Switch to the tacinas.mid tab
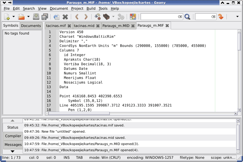The height and width of the screenshot is (162, 243). (84, 26)
